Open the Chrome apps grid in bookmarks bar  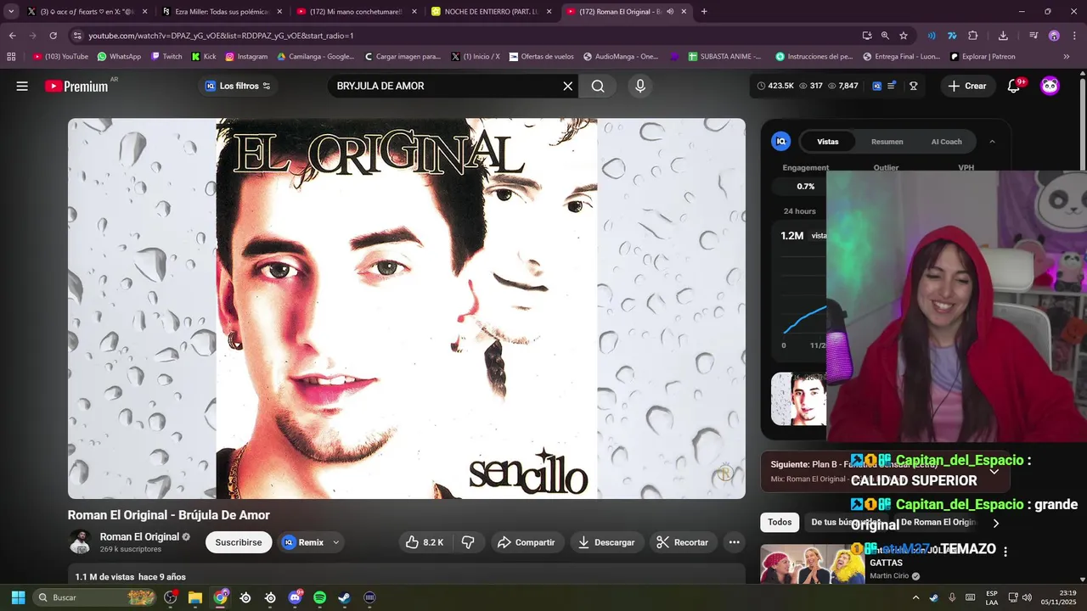pos(11,57)
